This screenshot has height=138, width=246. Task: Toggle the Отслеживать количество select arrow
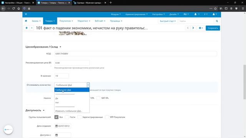(88, 85)
